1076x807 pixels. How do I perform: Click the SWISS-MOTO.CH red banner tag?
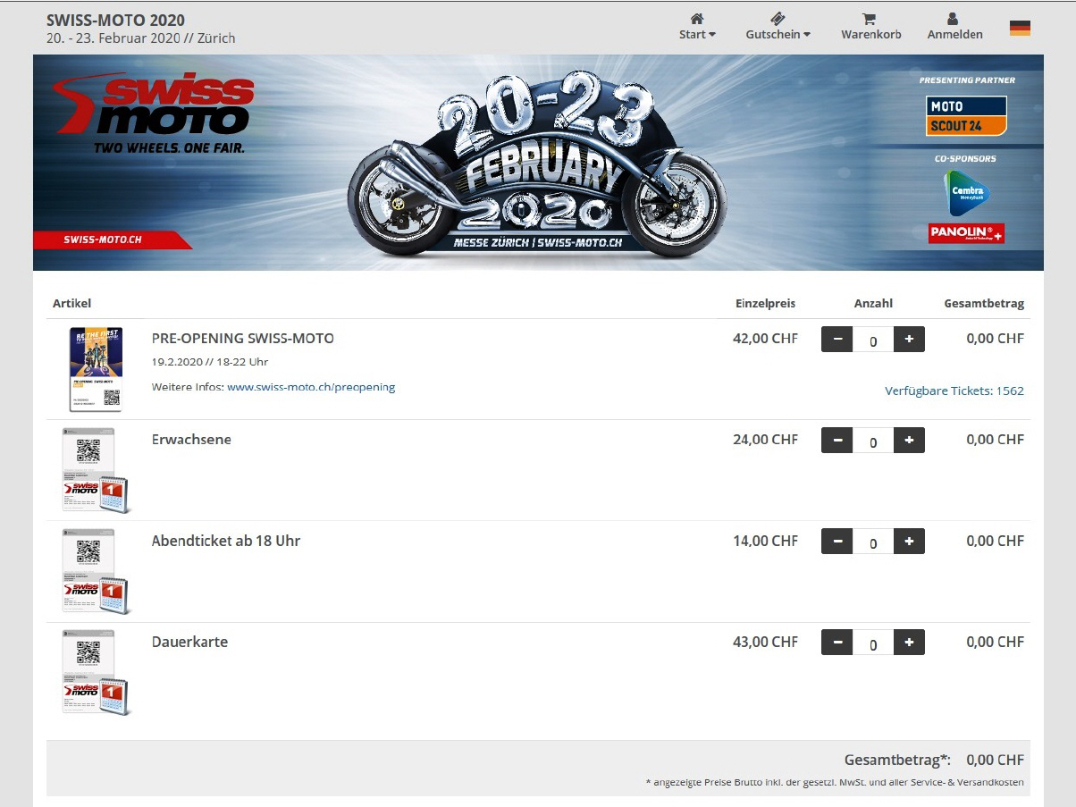coord(112,240)
